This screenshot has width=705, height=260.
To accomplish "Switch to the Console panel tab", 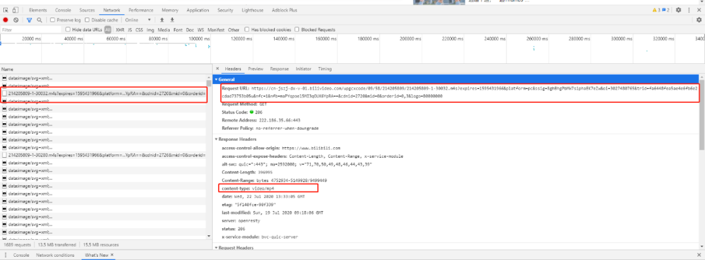I will (63, 10).
